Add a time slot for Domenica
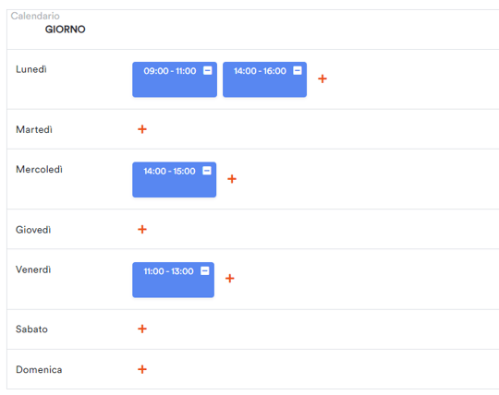499x395 pixels. (142, 369)
